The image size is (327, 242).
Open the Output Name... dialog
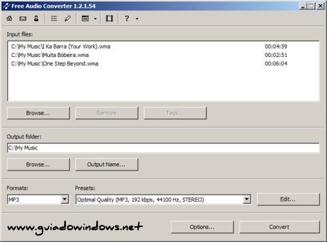tap(107, 165)
